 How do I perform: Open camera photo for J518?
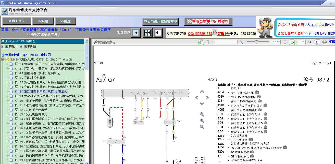coord(265,105)
